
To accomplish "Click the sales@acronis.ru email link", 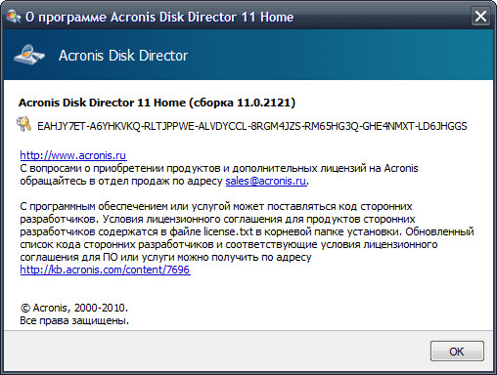I will coord(266,181).
